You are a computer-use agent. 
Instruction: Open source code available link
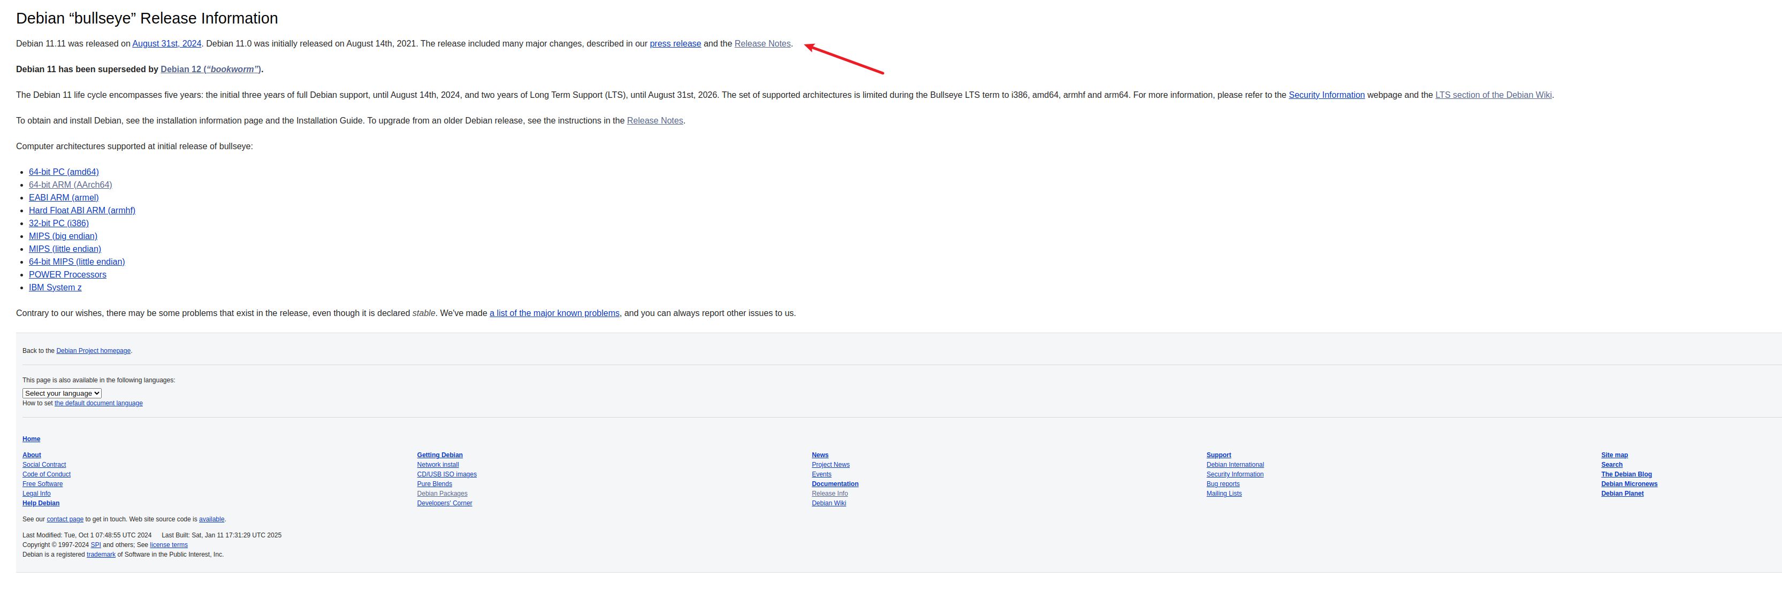212,519
